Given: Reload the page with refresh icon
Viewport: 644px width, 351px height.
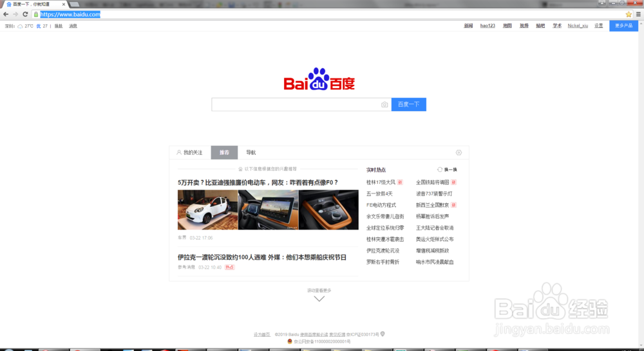Looking at the screenshot, I should click(25, 14).
